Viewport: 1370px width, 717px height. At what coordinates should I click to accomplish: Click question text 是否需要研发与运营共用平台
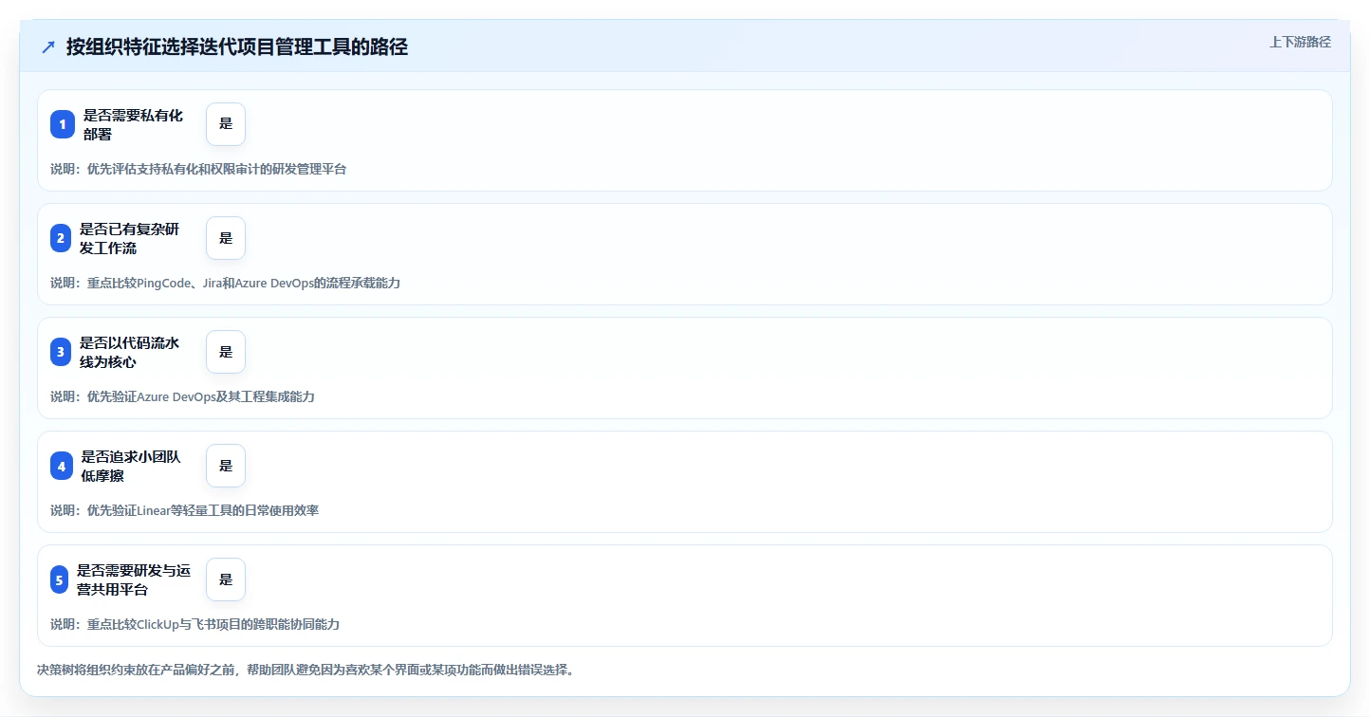point(134,579)
